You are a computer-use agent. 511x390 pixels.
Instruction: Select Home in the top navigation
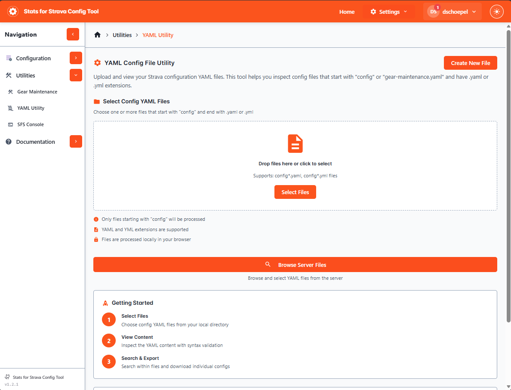[x=347, y=12]
